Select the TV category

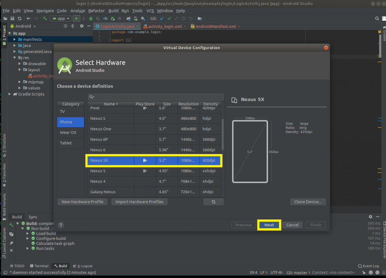pos(70,112)
